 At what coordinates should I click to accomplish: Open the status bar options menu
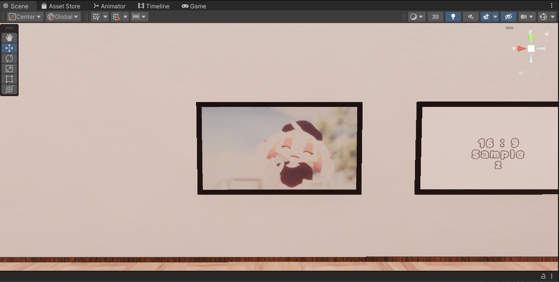coord(551,277)
